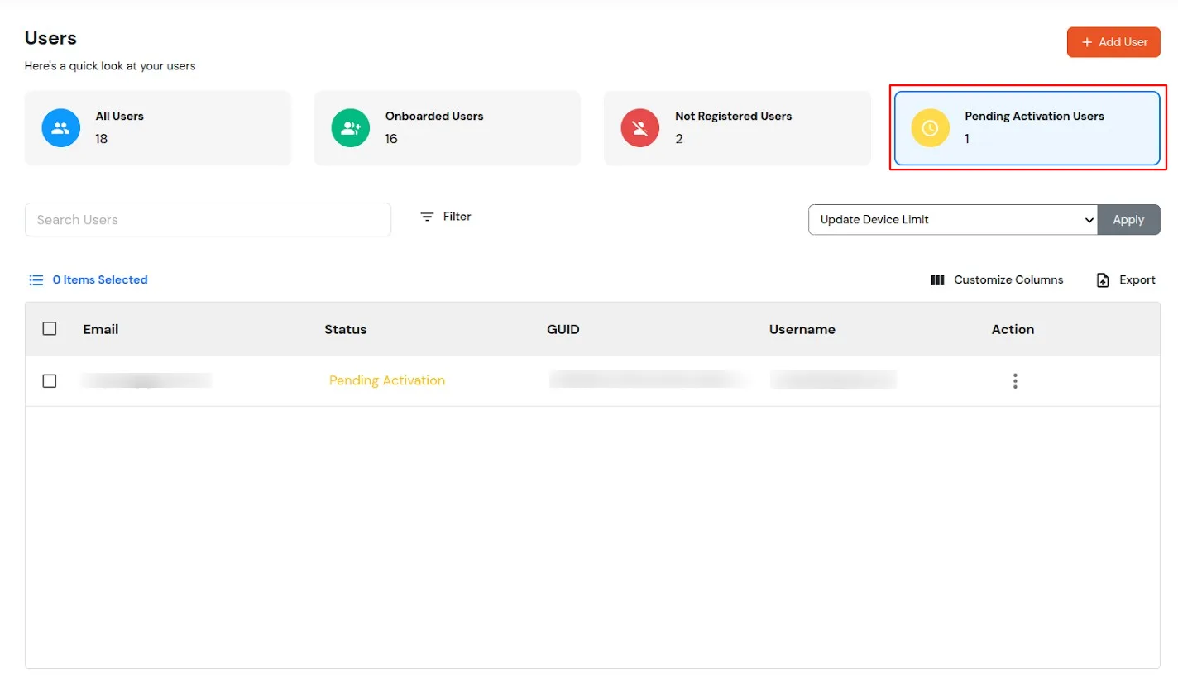Open the items selected list icon
Viewport: 1178px width, 697px height.
[x=36, y=279]
